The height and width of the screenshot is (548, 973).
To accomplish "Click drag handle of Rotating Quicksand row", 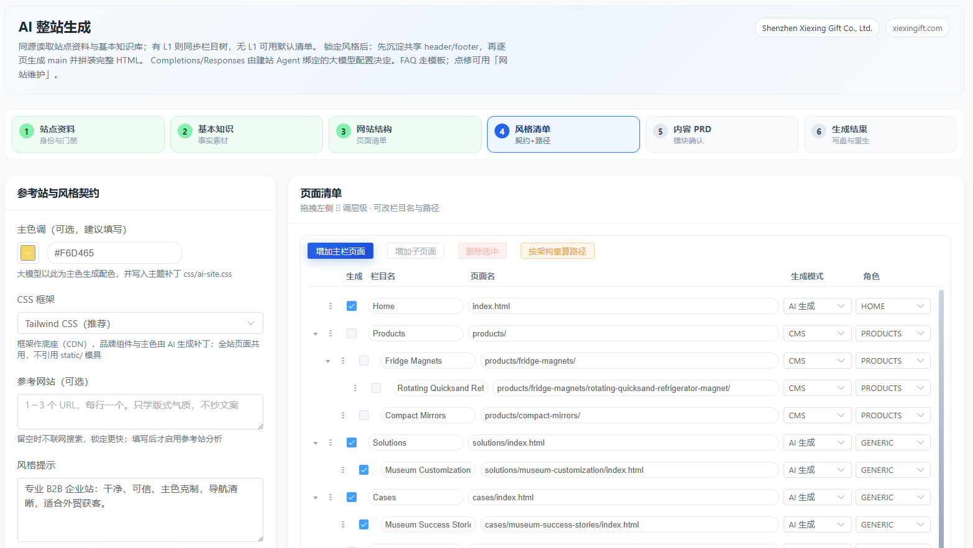I will point(355,388).
